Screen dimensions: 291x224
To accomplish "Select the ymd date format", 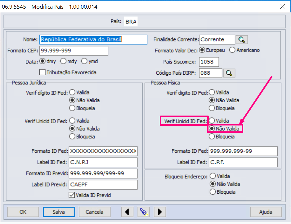I will (84, 61).
